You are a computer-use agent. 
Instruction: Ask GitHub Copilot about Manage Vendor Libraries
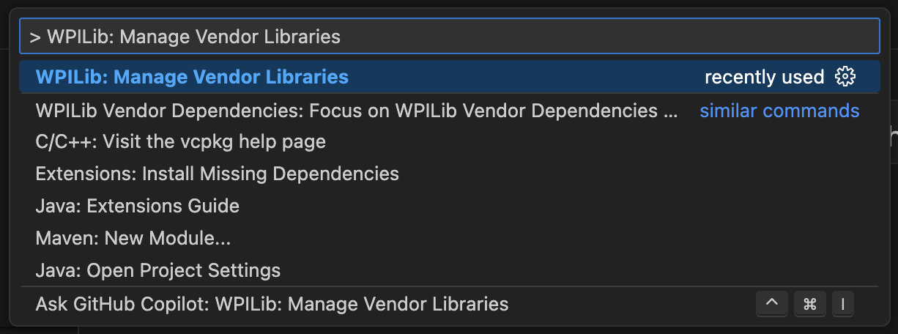[x=272, y=303]
